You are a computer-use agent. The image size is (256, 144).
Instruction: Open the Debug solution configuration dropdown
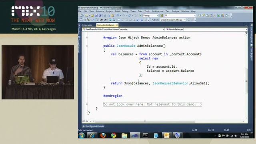pyautogui.click(x=150, y=15)
